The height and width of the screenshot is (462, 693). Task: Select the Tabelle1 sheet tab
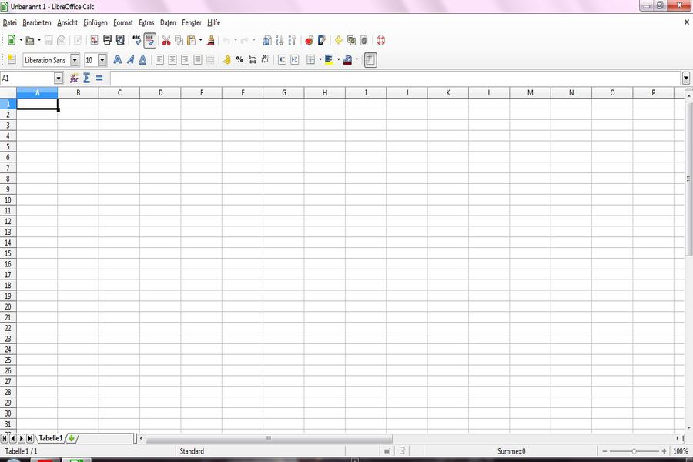coord(51,438)
